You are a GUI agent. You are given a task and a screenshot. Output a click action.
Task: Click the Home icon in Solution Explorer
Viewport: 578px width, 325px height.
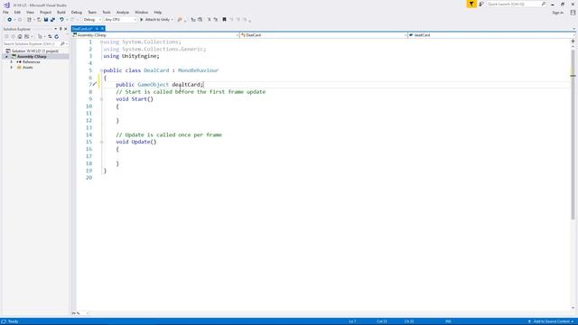pyautogui.click(x=20, y=37)
